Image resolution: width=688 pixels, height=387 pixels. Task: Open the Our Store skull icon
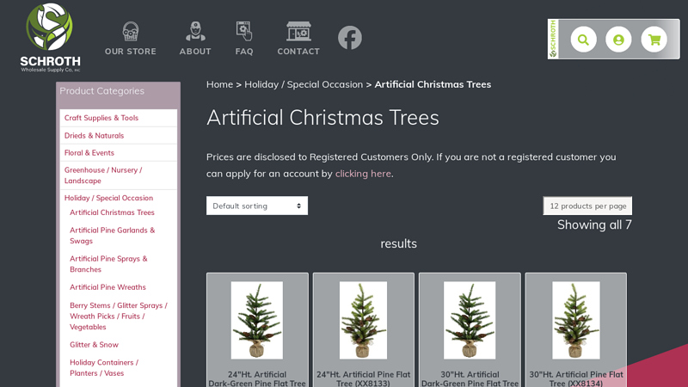point(131,32)
